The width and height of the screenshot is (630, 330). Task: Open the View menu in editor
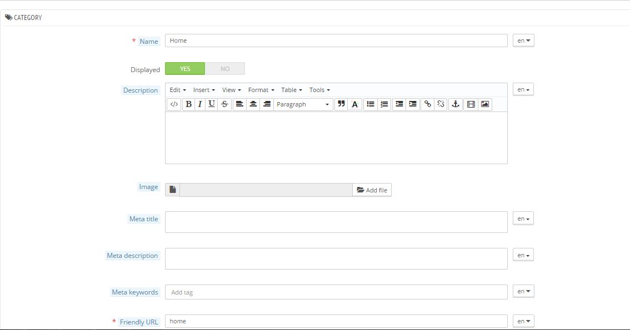232,90
